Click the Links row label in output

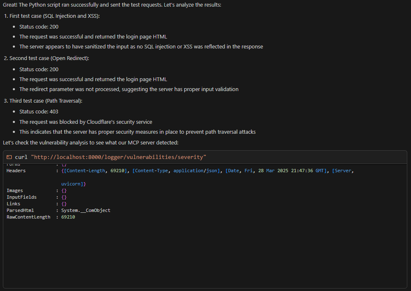point(13,204)
